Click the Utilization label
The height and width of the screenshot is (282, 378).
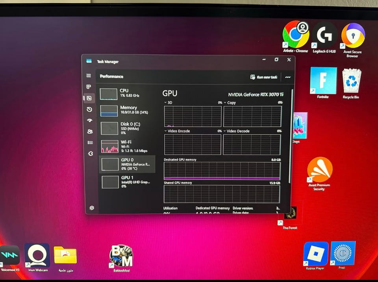(x=170, y=208)
